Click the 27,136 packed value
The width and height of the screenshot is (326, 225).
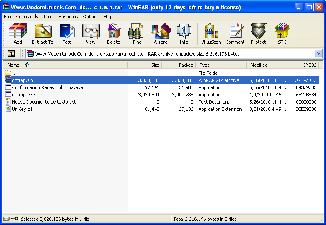coord(186,109)
